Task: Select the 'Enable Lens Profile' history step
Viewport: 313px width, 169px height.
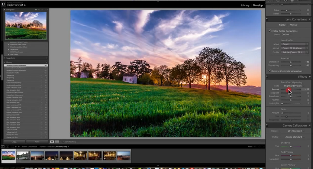Action: 26,73
